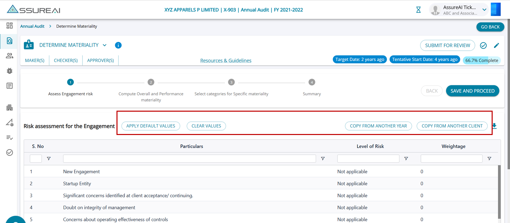
Task: Open the organization building icon in sidebar
Action: (9, 107)
